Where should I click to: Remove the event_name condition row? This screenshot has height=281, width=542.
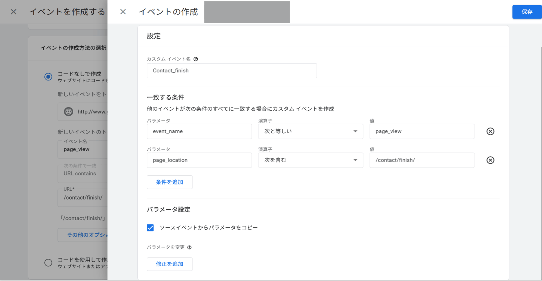tap(490, 131)
